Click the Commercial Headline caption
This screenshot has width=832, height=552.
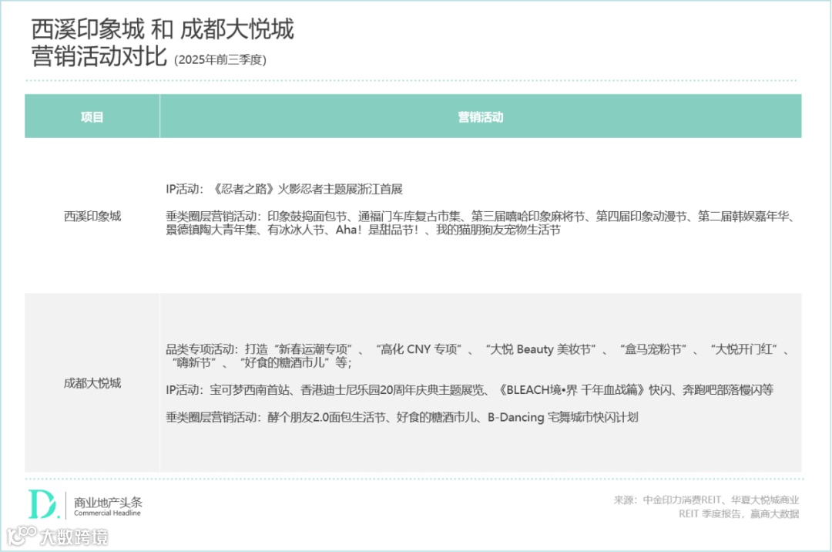coord(107,513)
